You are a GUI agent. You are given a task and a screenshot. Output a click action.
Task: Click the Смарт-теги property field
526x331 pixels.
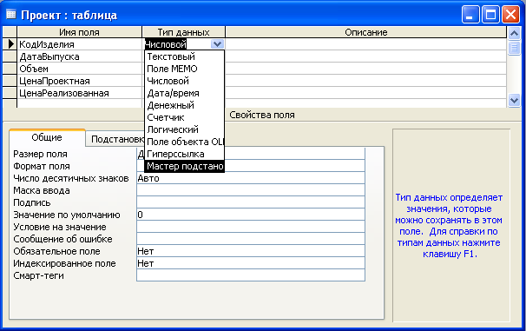point(251,275)
